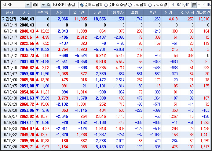Click the index value 2015.44

[x=27, y=49]
